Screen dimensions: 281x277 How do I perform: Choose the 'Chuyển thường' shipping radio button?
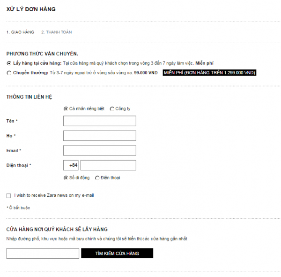(9, 73)
